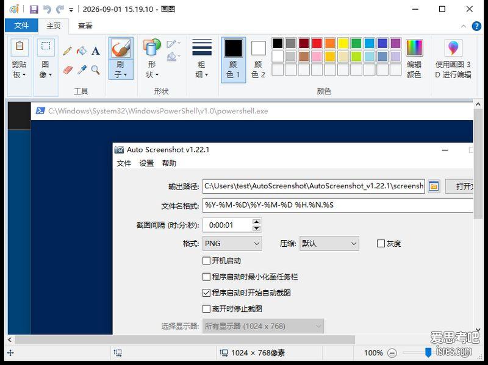Pick the yellow color swatch in the palette
Image resolution: width=488 pixels, height=365 pixels.
point(343,43)
